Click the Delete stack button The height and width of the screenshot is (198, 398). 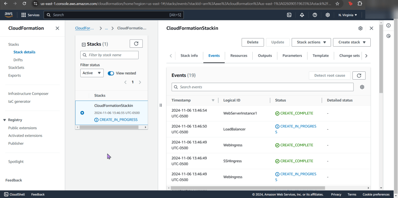[x=252, y=42]
